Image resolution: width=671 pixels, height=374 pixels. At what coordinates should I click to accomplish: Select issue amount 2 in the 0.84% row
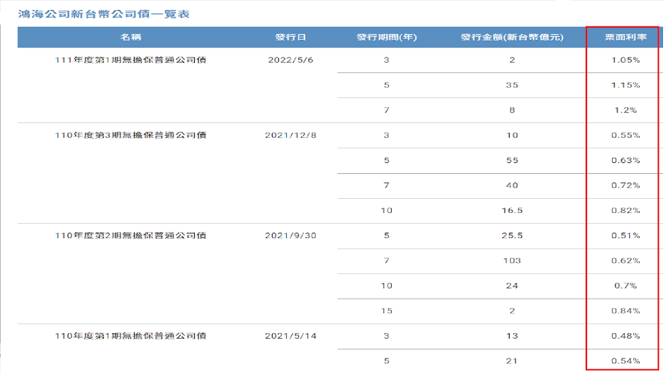click(512, 310)
